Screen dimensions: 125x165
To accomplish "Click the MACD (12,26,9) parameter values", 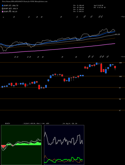I will click(x=34, y=123).
